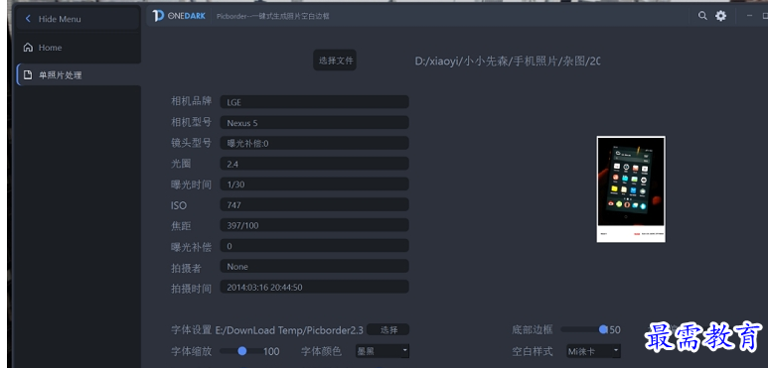Edit the 曝光补偿 field showing 0

314,246
